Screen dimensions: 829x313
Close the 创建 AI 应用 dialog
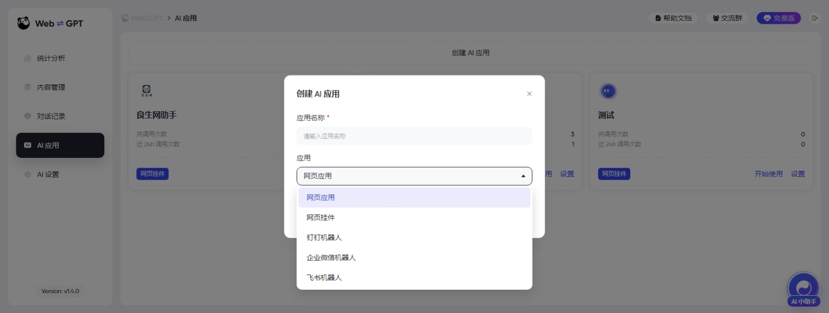click(529, 94)
